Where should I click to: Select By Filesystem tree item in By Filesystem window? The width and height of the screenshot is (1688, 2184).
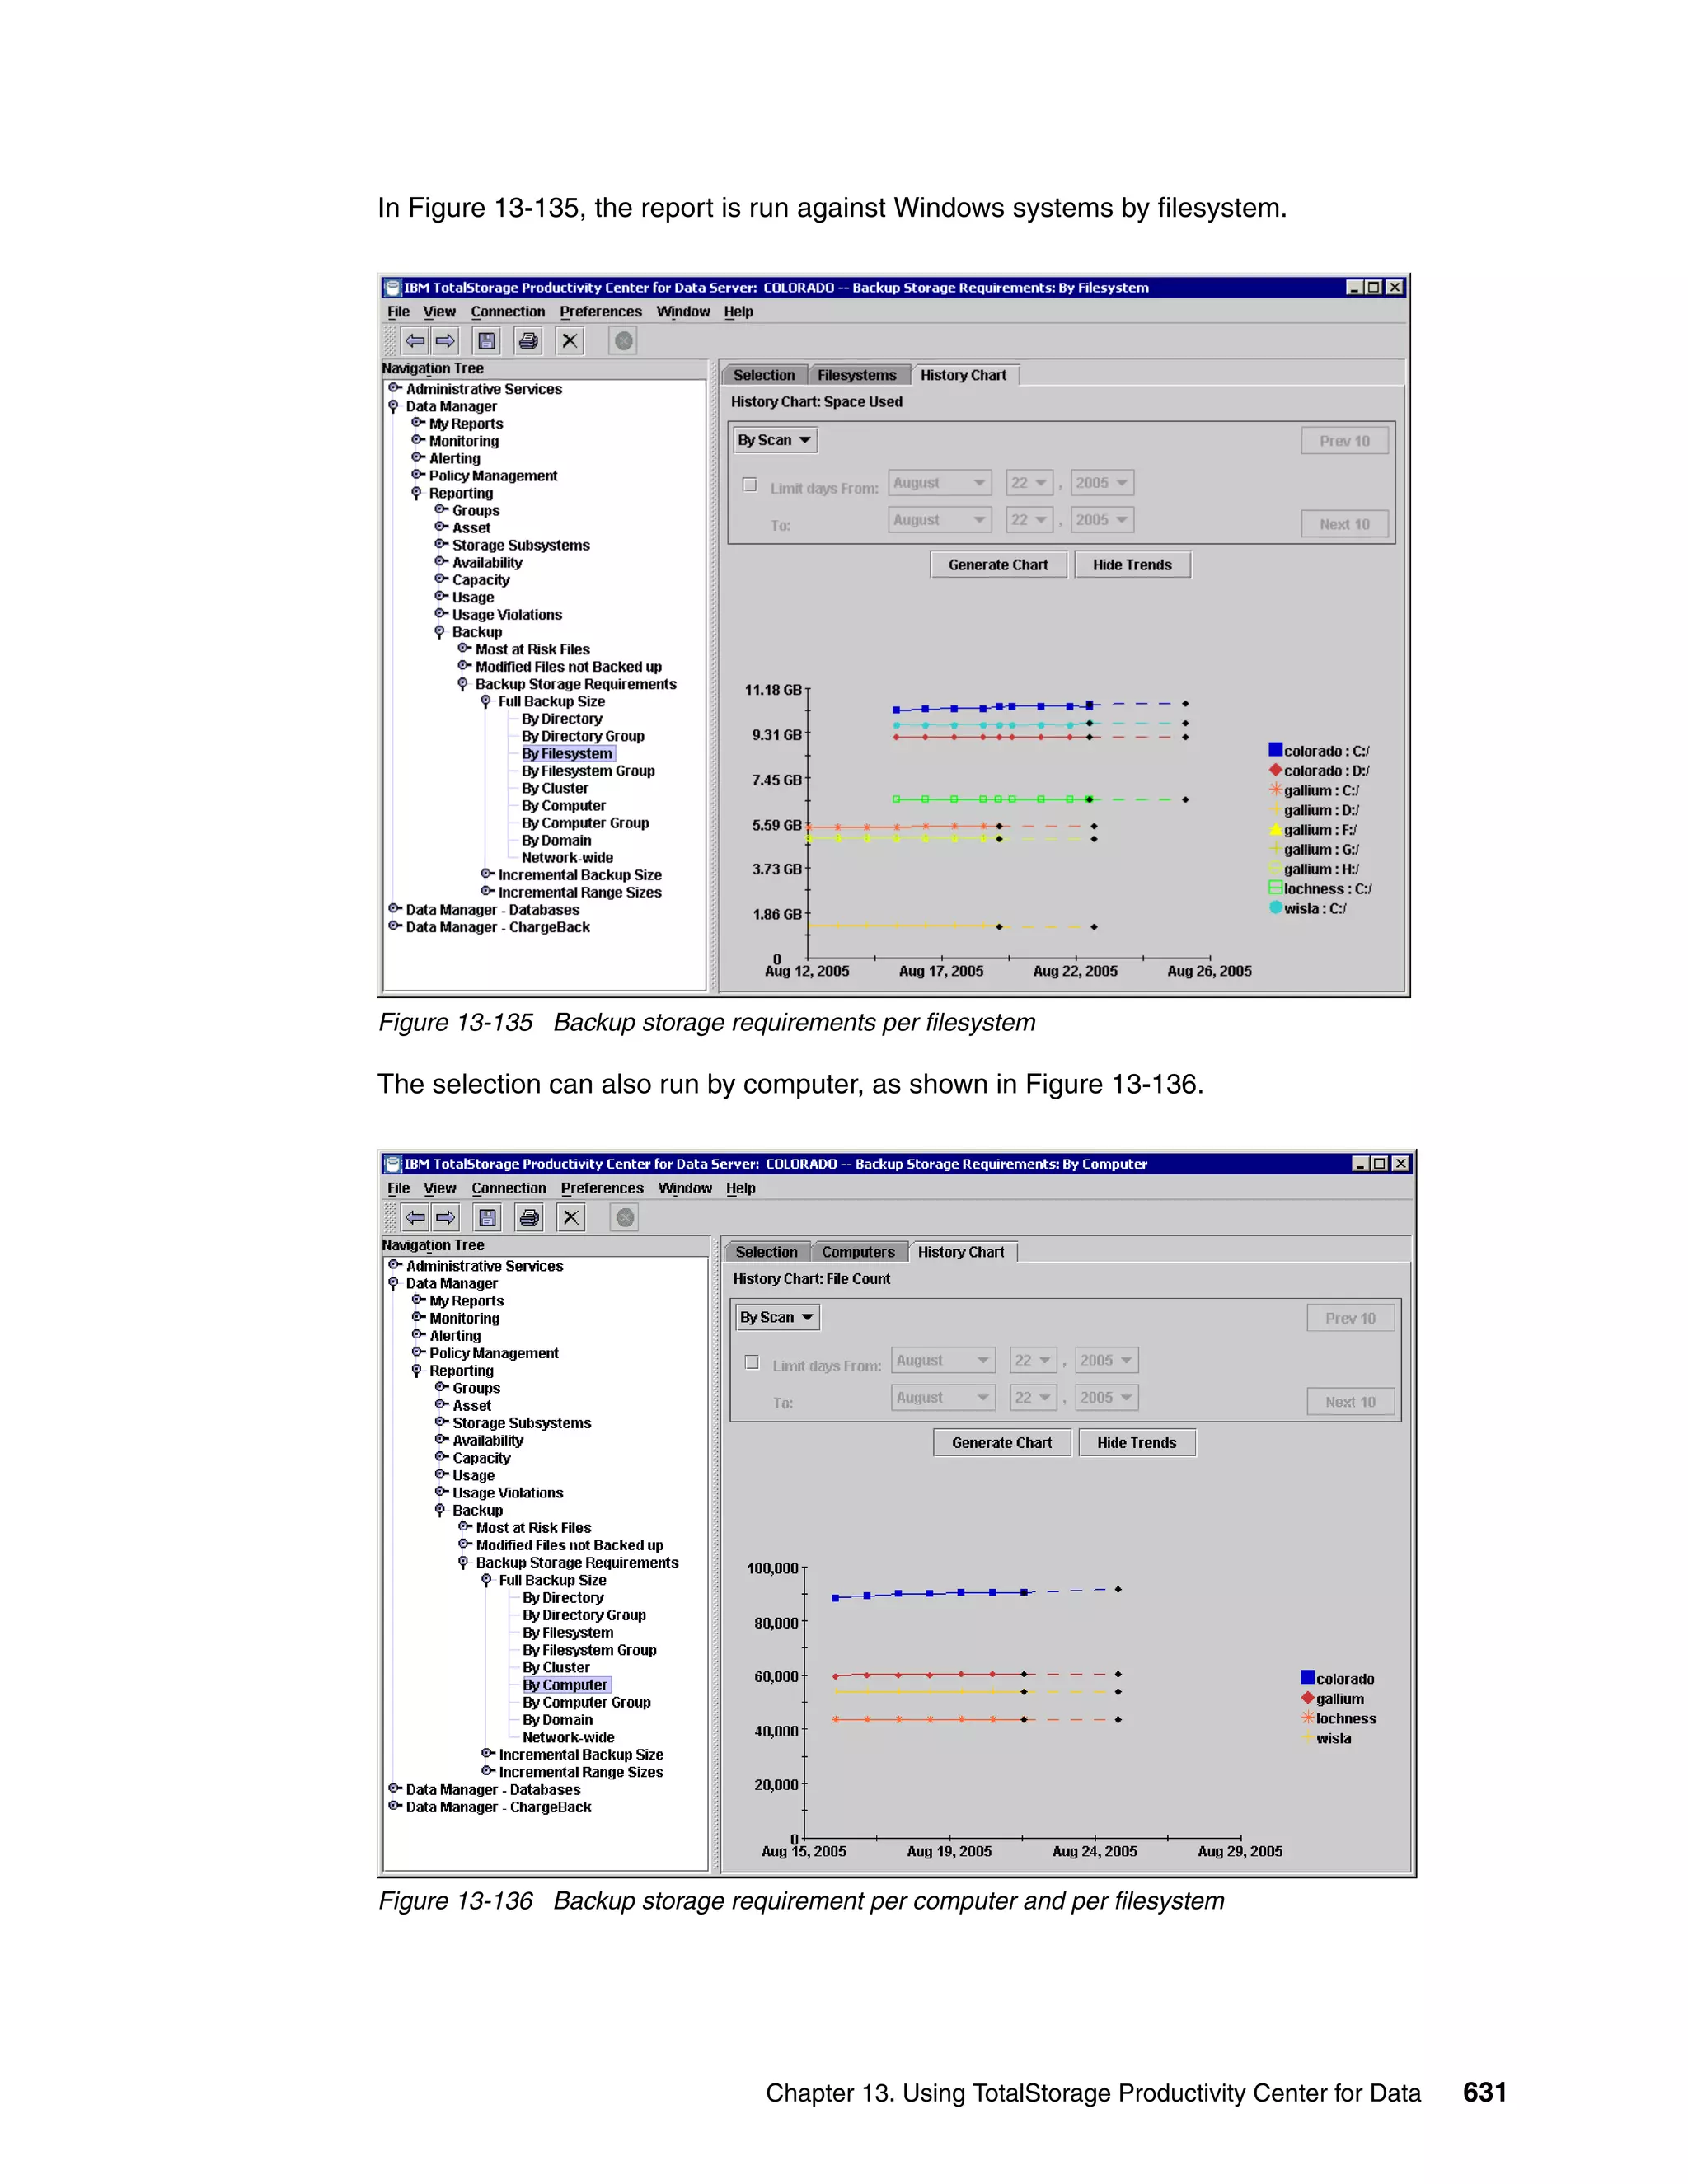[x=567, y=754]
